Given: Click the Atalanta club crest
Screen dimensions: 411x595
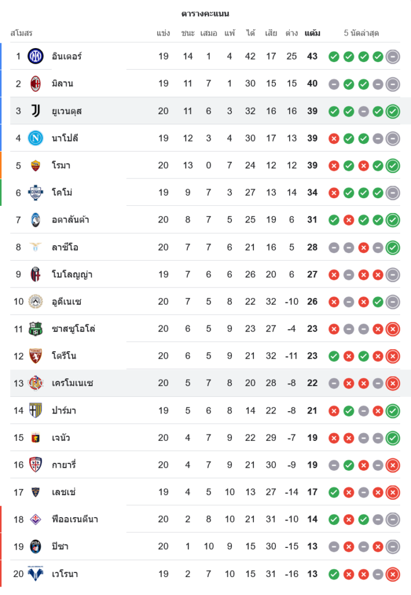Looking at the screenshot, I should pyautogui.click(x=36, y=220).
